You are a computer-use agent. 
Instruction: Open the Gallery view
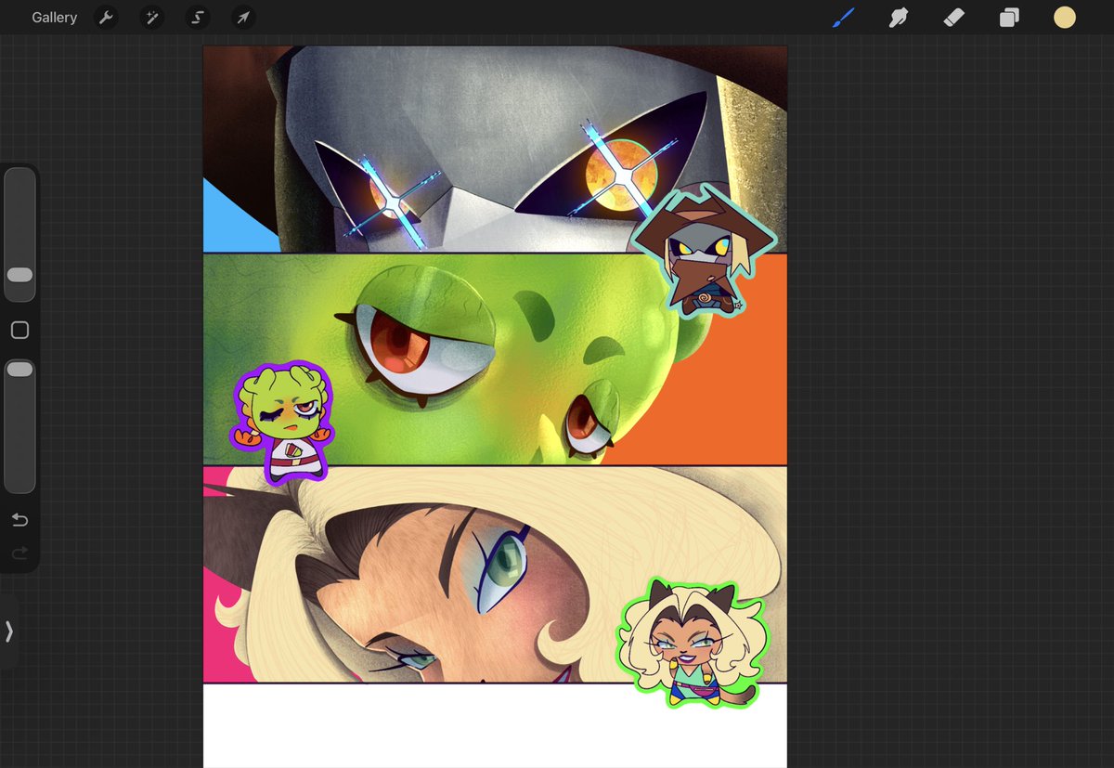[54, 18]
